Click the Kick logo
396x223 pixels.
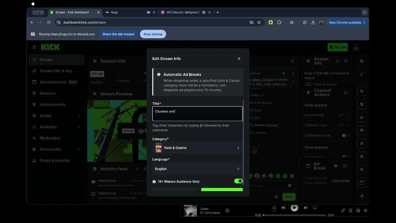point(50,47)
